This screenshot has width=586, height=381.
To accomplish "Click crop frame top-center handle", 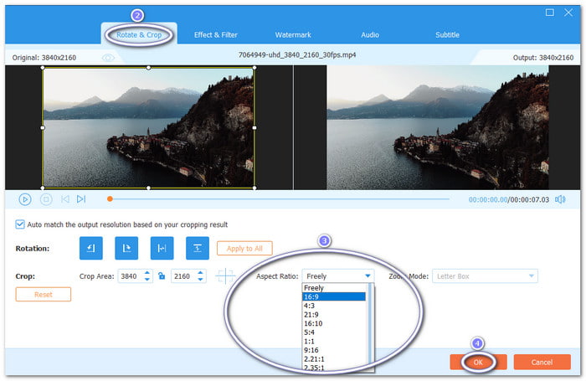I will (x=149, y=68).
